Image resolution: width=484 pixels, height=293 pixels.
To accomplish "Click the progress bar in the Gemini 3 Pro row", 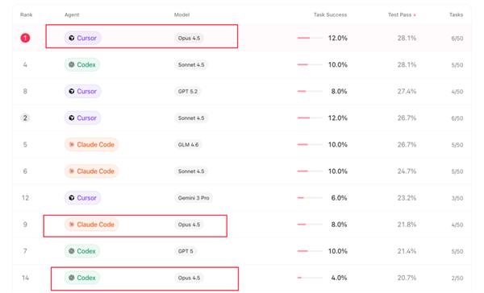I will tap(310, 198).
